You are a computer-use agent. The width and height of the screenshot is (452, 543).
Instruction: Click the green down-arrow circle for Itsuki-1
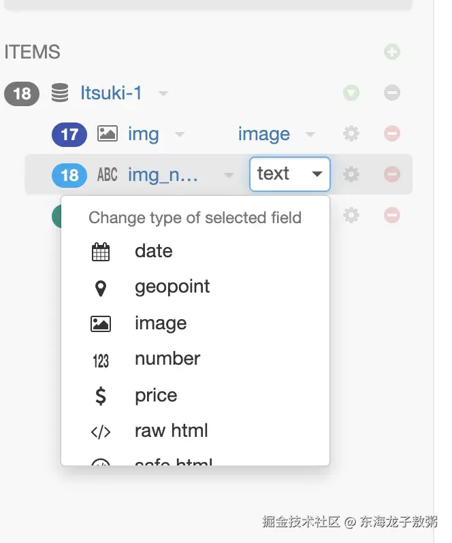tap(351, 93)
